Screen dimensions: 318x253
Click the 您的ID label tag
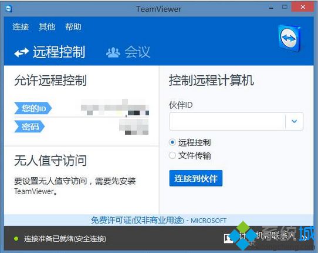click(x=33, y=108)
